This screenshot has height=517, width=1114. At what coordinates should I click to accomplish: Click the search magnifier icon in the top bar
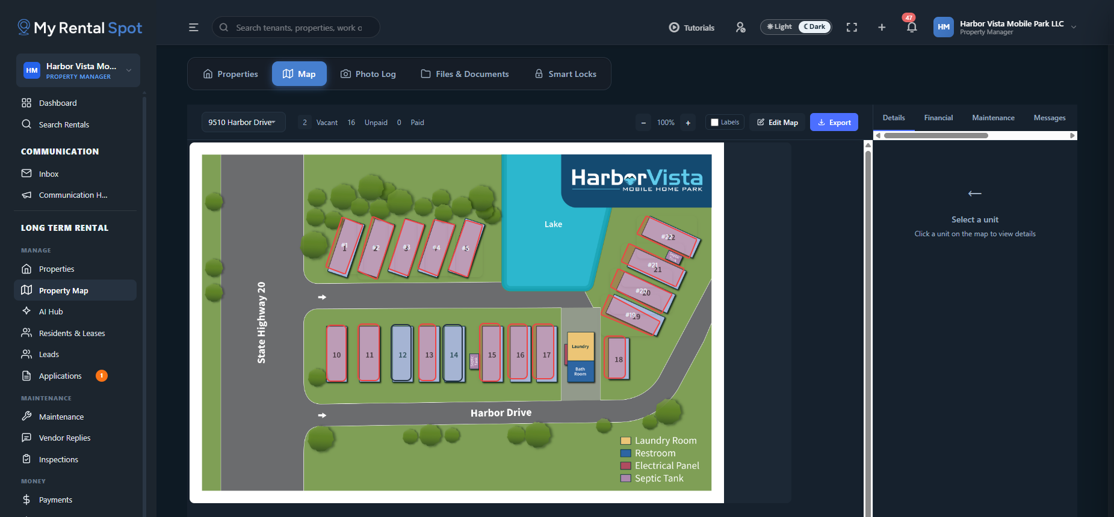pyautogui.click(x=224, y=28)
